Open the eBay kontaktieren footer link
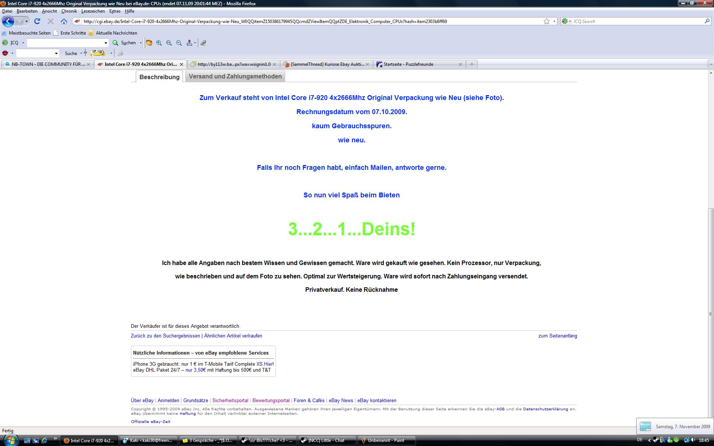This screenshot has height=446, width=714. [377, 400]
